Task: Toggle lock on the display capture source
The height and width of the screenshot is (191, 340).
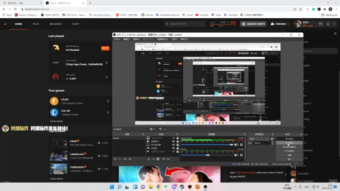Action: pyautogui.click(x=178, y=145)
